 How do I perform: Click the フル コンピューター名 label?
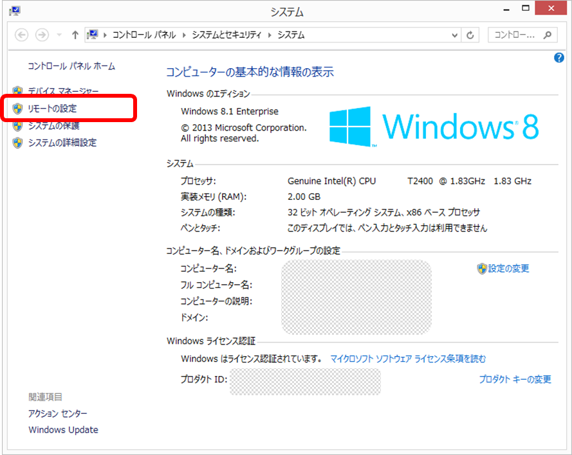(x=216, y=285)
